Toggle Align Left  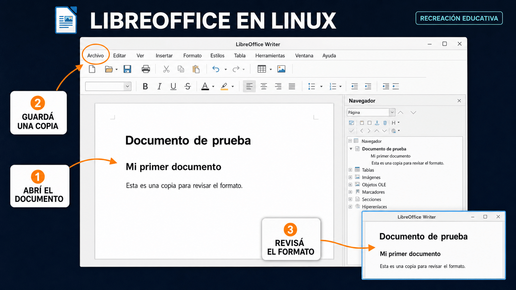[x=249, y=86]
